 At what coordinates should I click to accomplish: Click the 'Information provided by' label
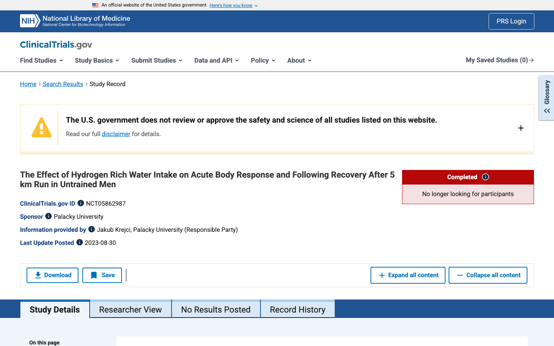pyautogui.click(x=53, y=230)
